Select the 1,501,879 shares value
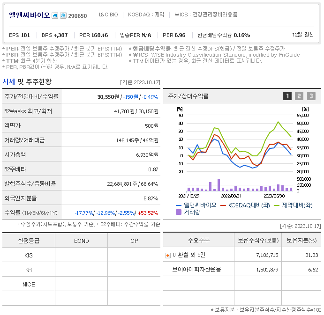The height and width of the screenshot is (315, 324). 267,270
